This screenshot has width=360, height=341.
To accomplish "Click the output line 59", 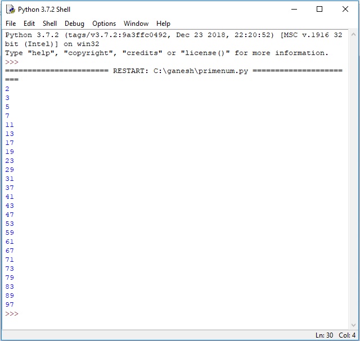I will tap(10, 233).
